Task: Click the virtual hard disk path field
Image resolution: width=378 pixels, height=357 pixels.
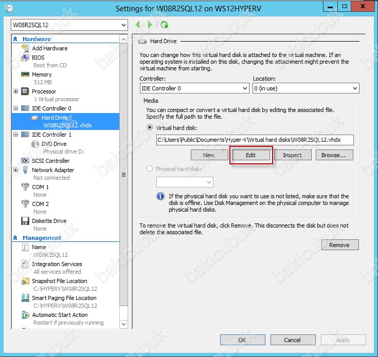Action: point(255,140)
